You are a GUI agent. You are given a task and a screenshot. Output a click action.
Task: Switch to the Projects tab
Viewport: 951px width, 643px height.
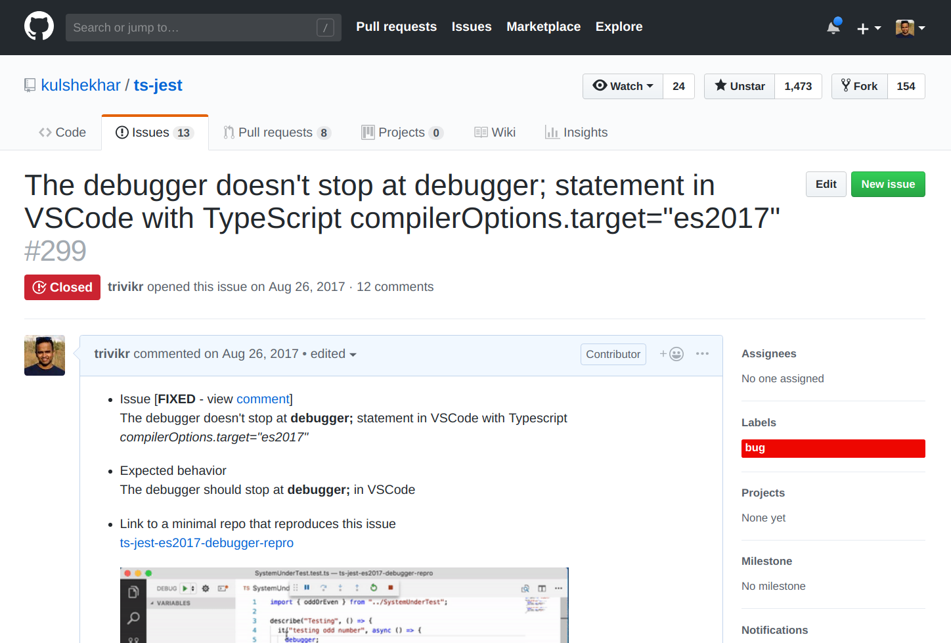coord(403,133)
